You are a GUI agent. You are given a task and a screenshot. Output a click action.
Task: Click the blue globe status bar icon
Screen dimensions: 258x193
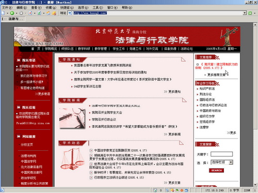(167, 190)
